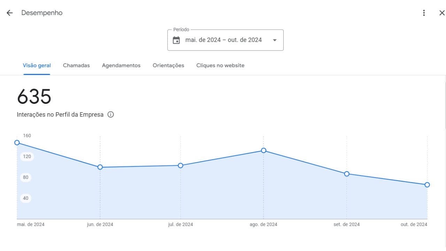Screen dimensions: 446x251
Task: Click the Interações no Perfil da Empresa label
Action: tap(60, 114)
